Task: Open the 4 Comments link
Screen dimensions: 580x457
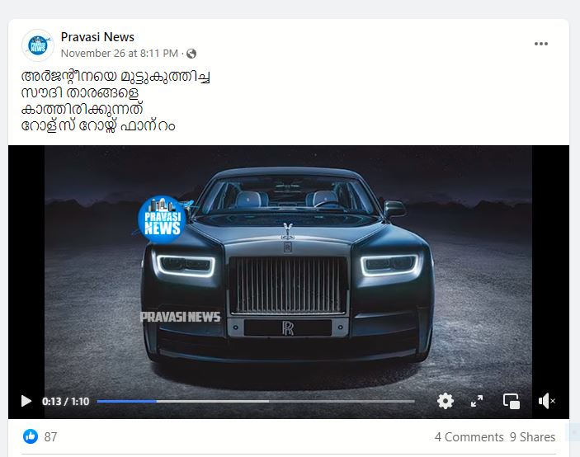Action: 469,437
